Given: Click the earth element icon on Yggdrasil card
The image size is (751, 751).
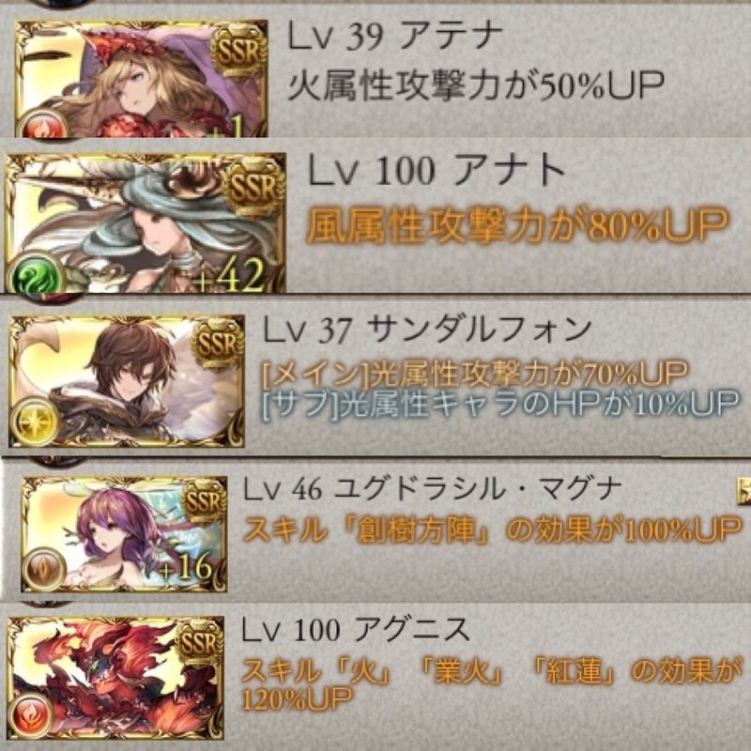Looking at the screenshot, I should (x=44, y=570).
